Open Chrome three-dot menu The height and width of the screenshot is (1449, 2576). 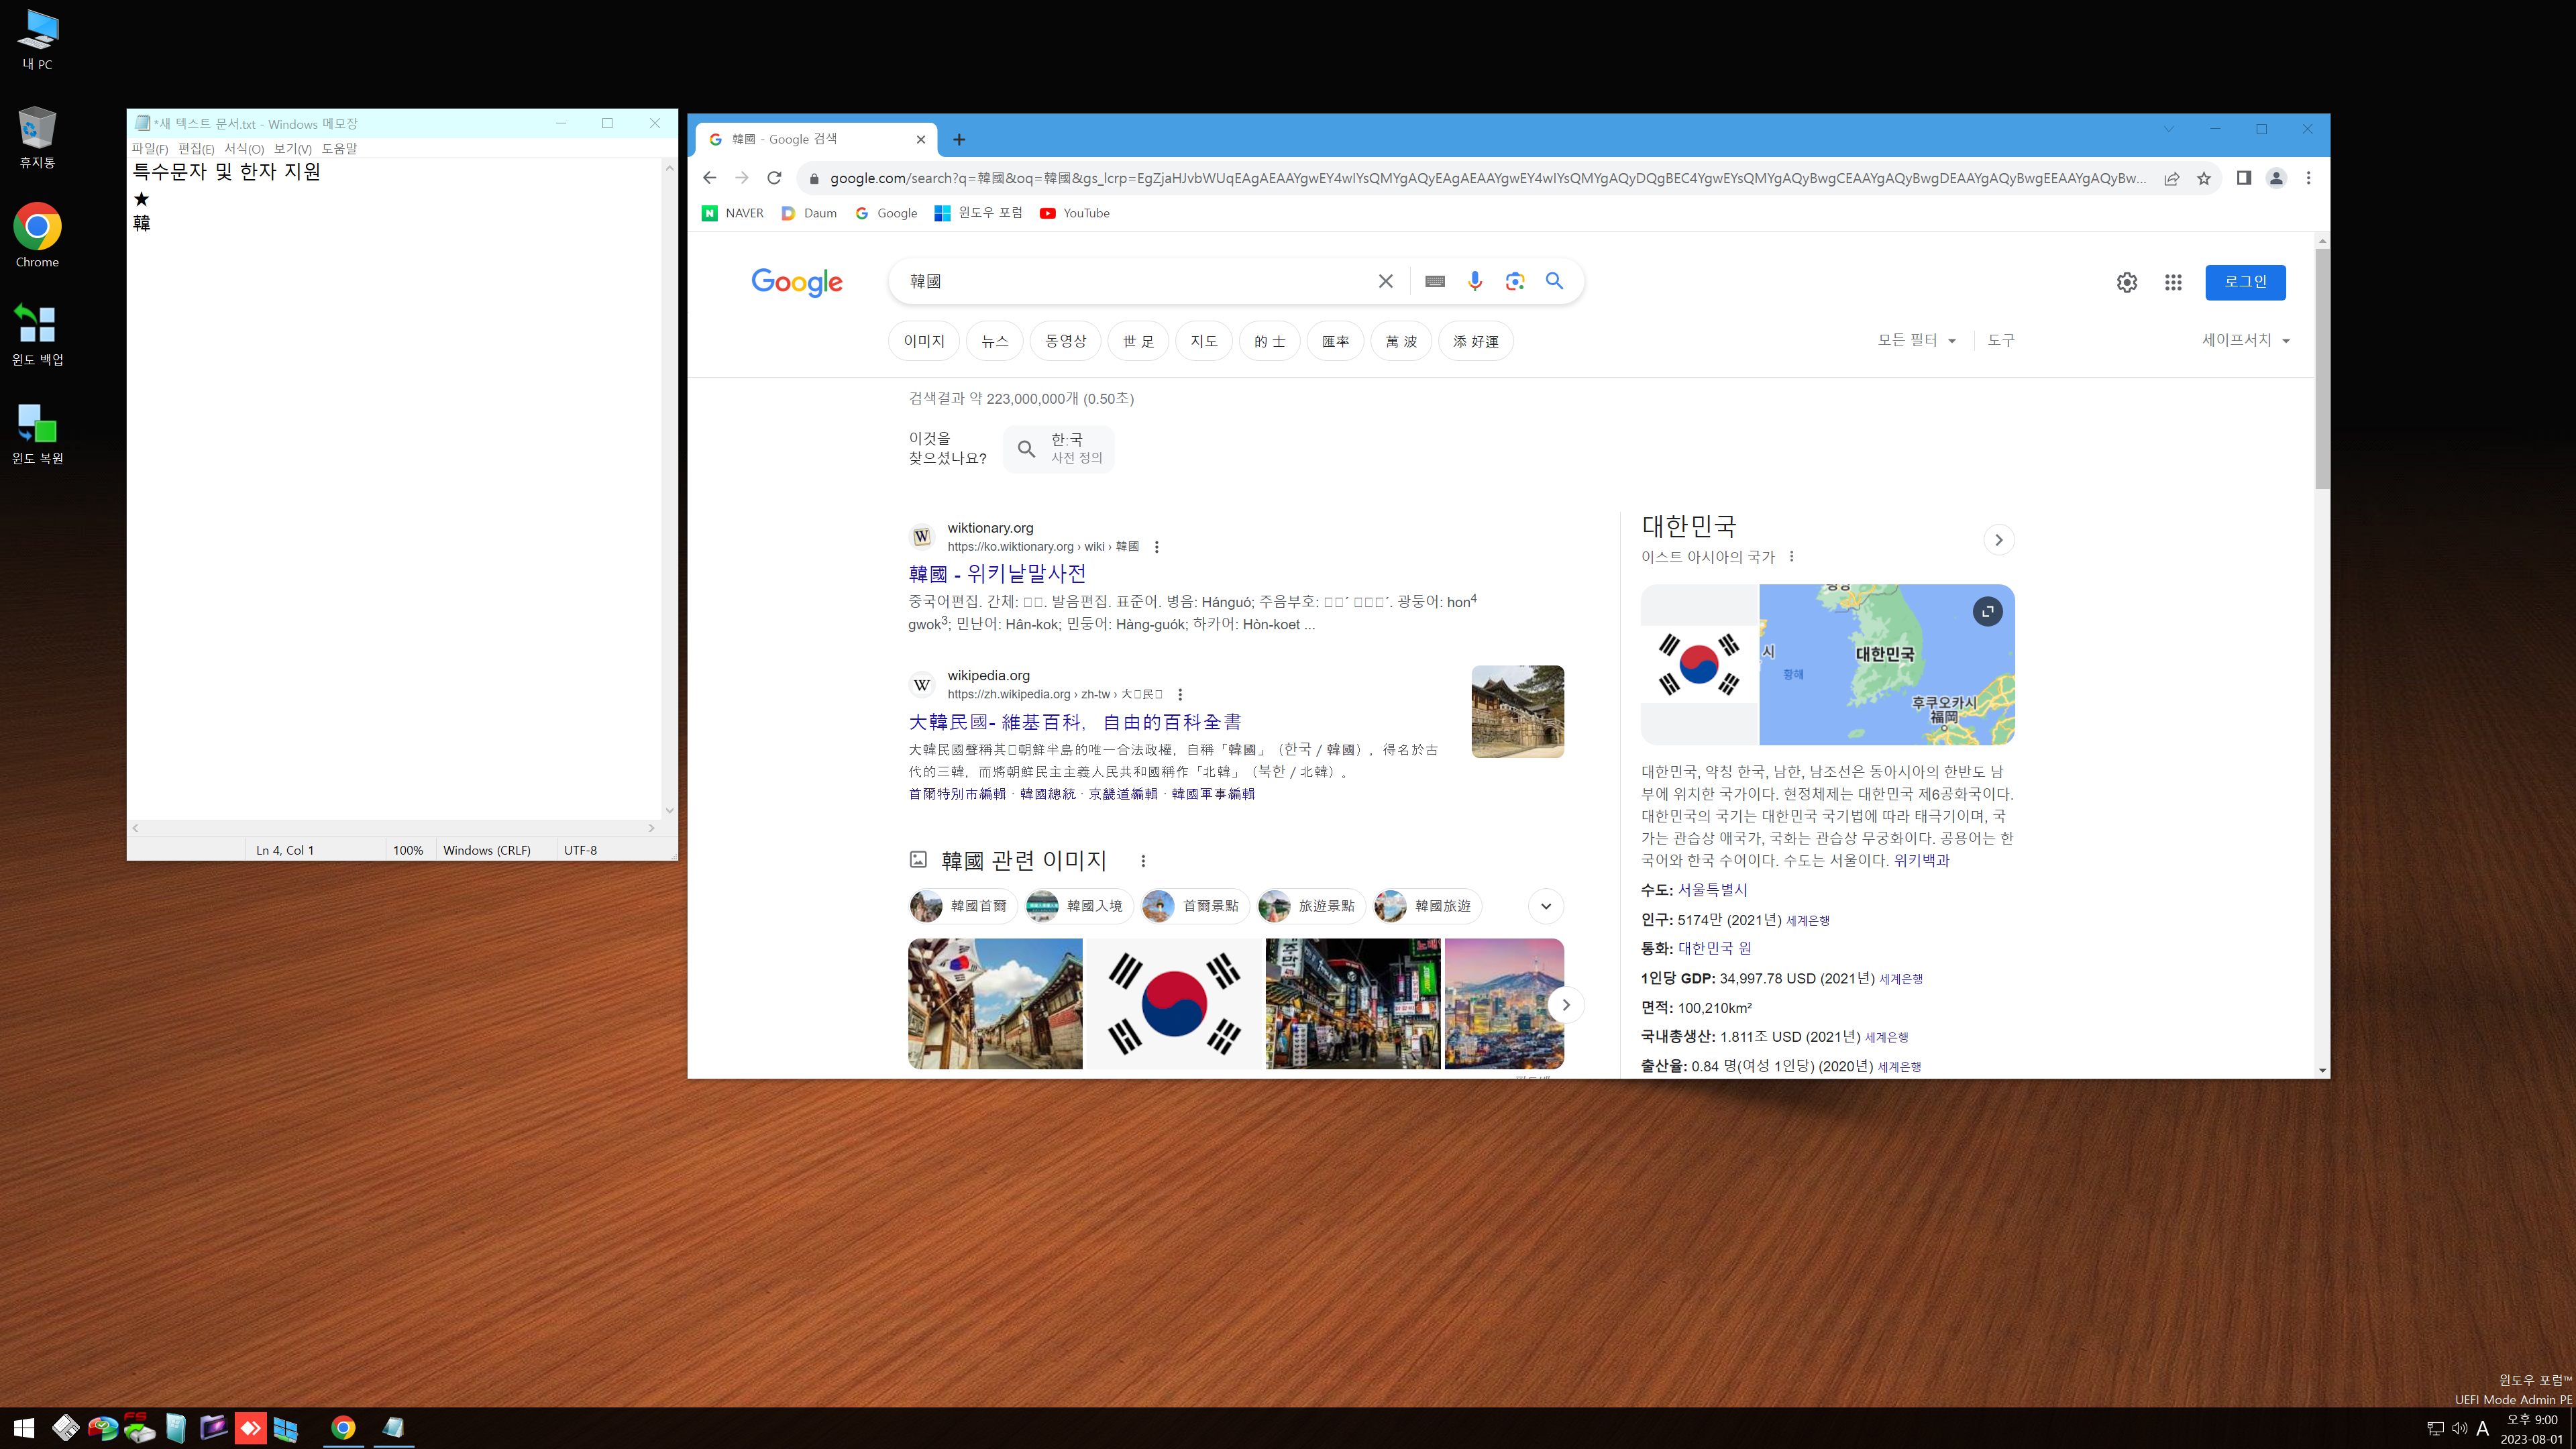point(2308,178)
